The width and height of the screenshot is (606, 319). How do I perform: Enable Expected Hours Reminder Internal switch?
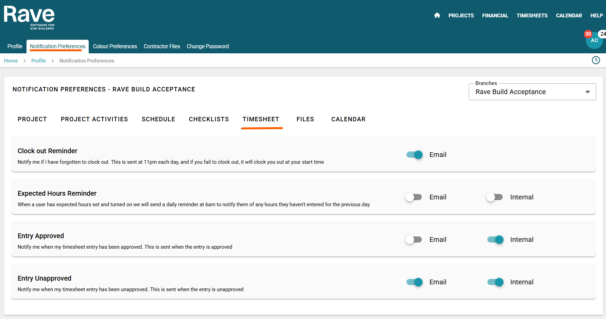[495, 197]
